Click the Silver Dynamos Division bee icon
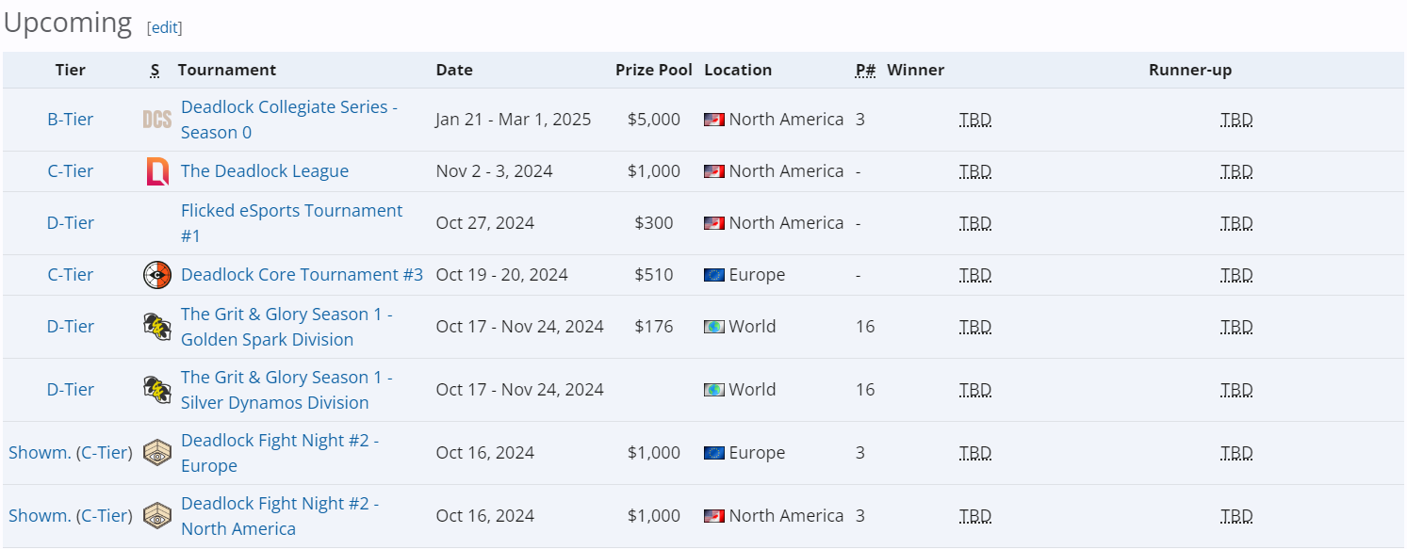 pyautogui.click(x=157, y=390)
